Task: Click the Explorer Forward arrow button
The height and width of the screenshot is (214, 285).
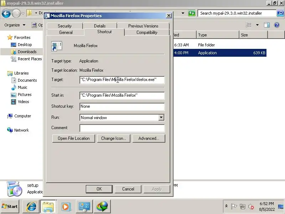Action: click(16, 14)
